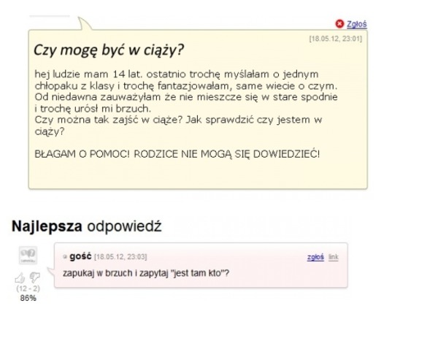Open the top 'Zgłoś' report link
Image resolution: width=438 pixels, height=341 pixels.
[x=357, y=24]
